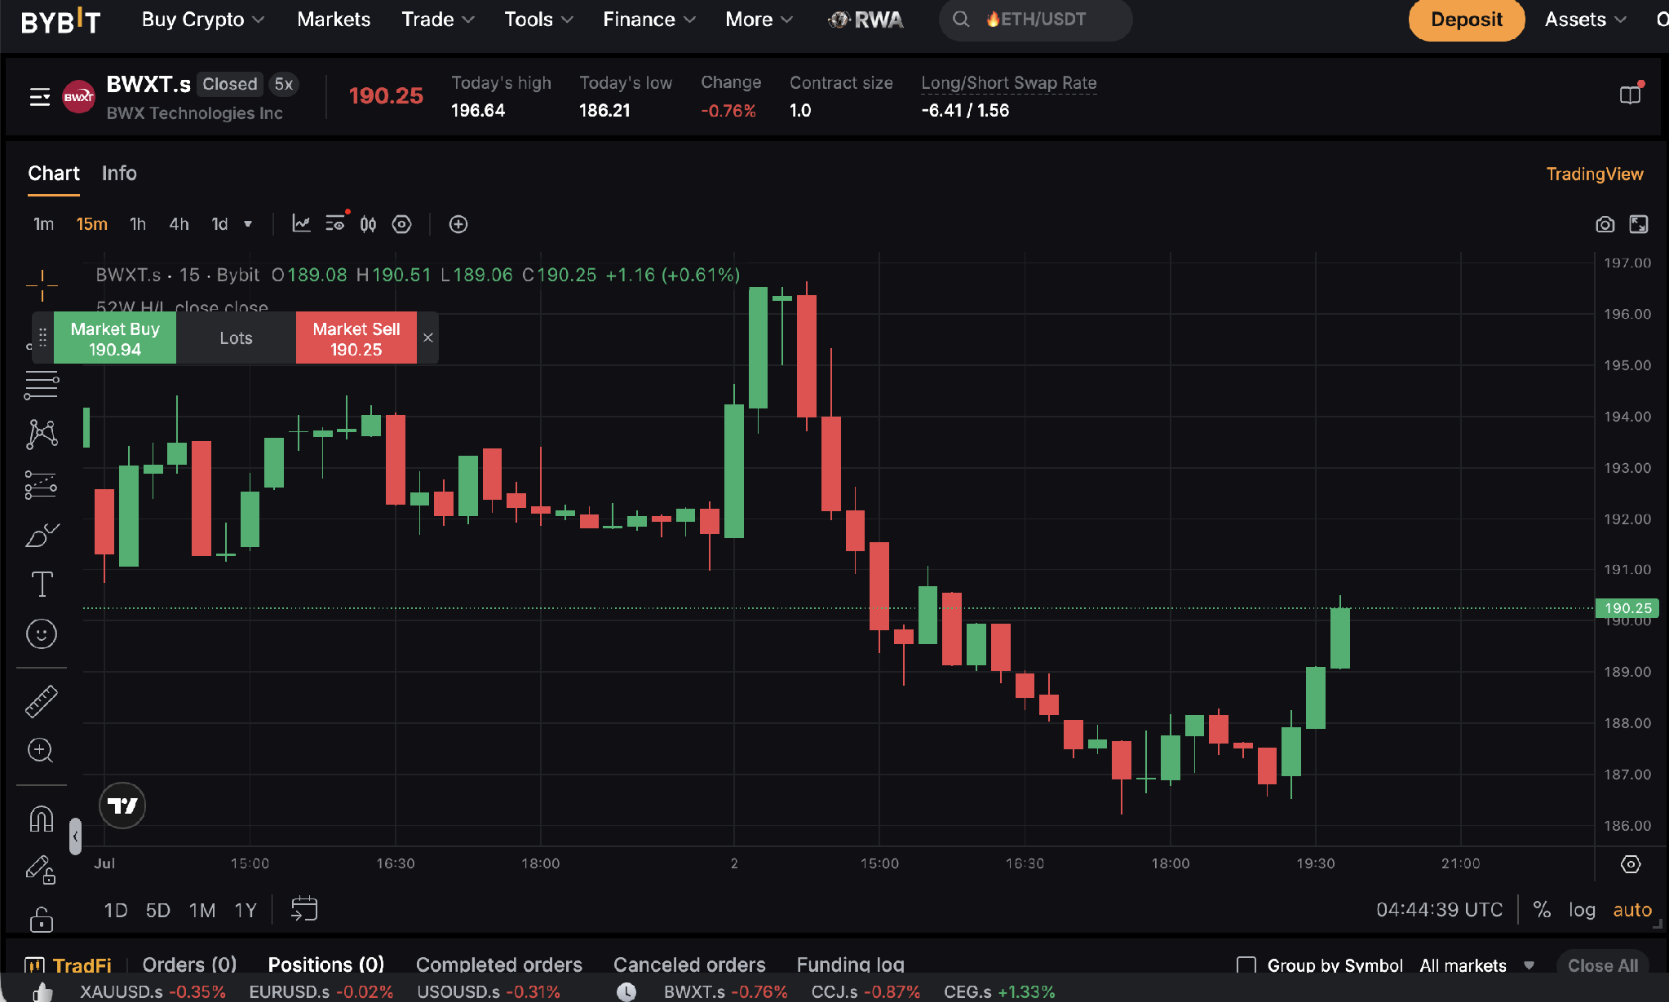Viewport: 1669px width, 1002px height.
Task: Close the quick order panel
Action: point(428,338)
